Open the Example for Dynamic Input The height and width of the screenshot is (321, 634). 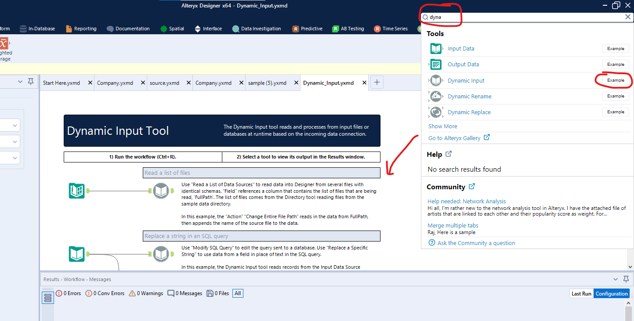615,80
